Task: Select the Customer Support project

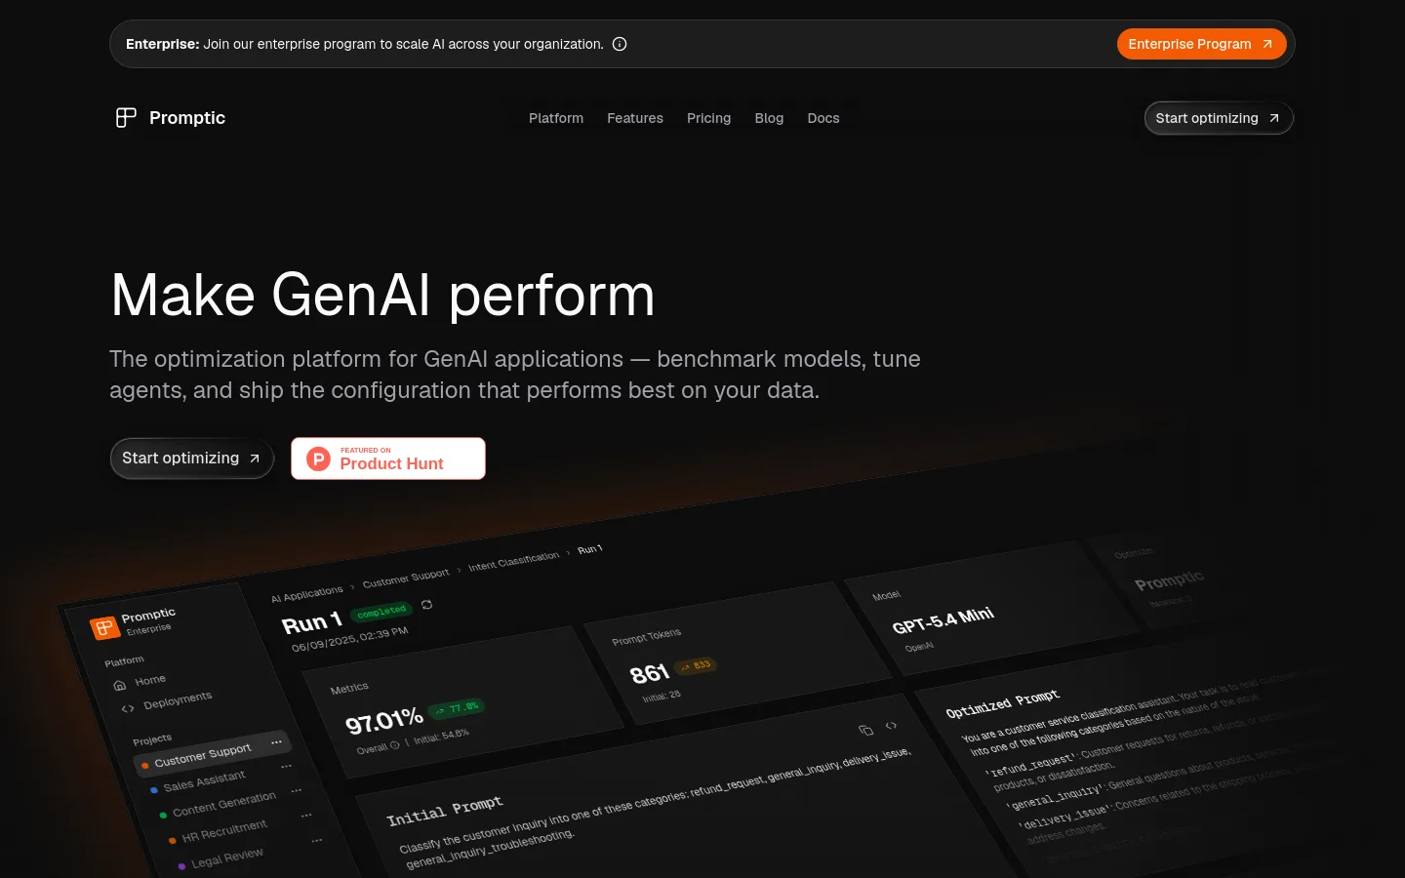Action: point(212,752)
